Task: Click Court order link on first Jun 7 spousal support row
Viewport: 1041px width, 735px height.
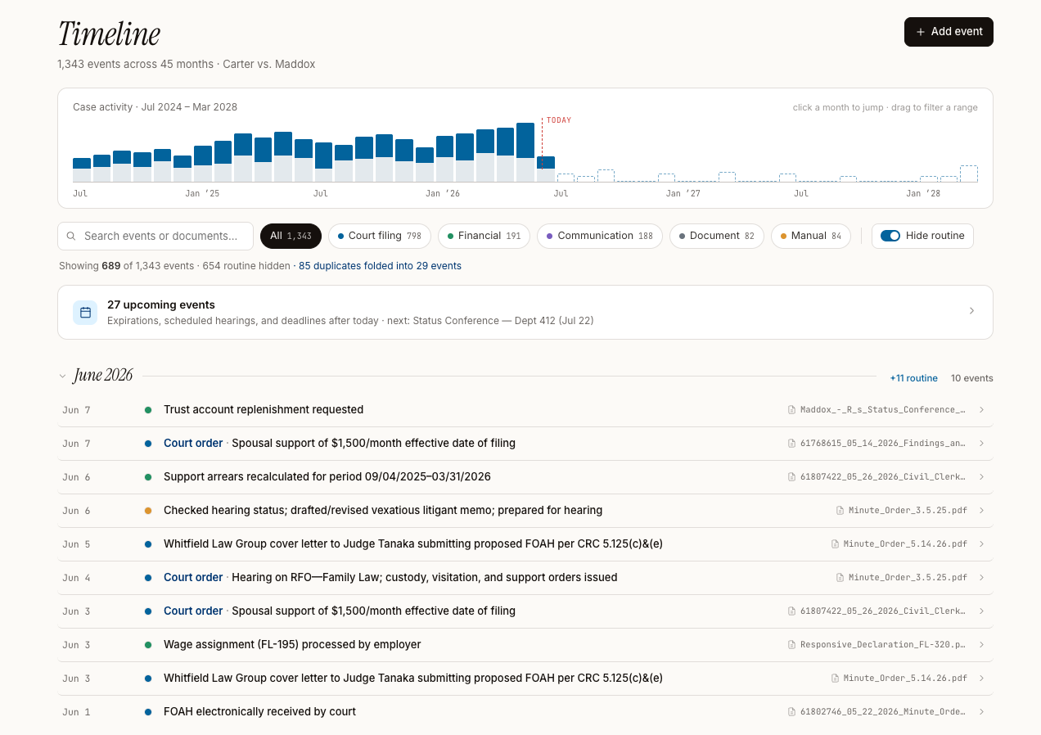Action: coord(193,443)
